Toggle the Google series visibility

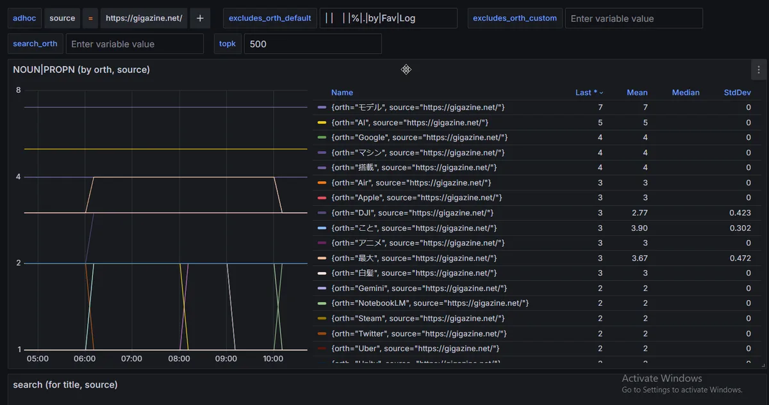coord(419,138)
